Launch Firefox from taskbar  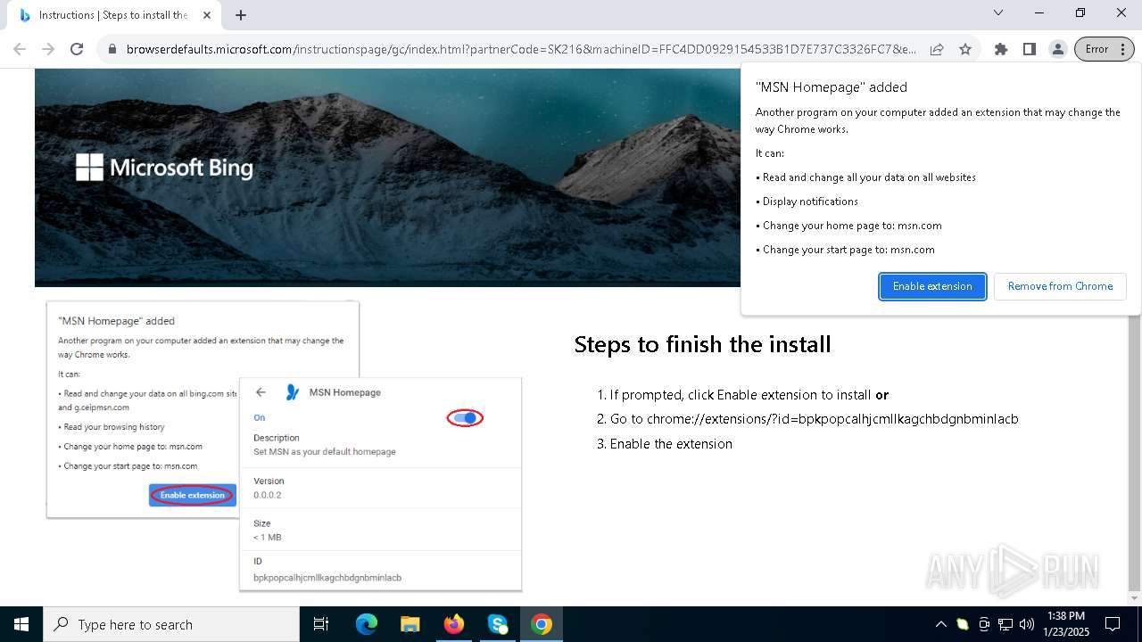pyautogui.click(x=454, y=624)
